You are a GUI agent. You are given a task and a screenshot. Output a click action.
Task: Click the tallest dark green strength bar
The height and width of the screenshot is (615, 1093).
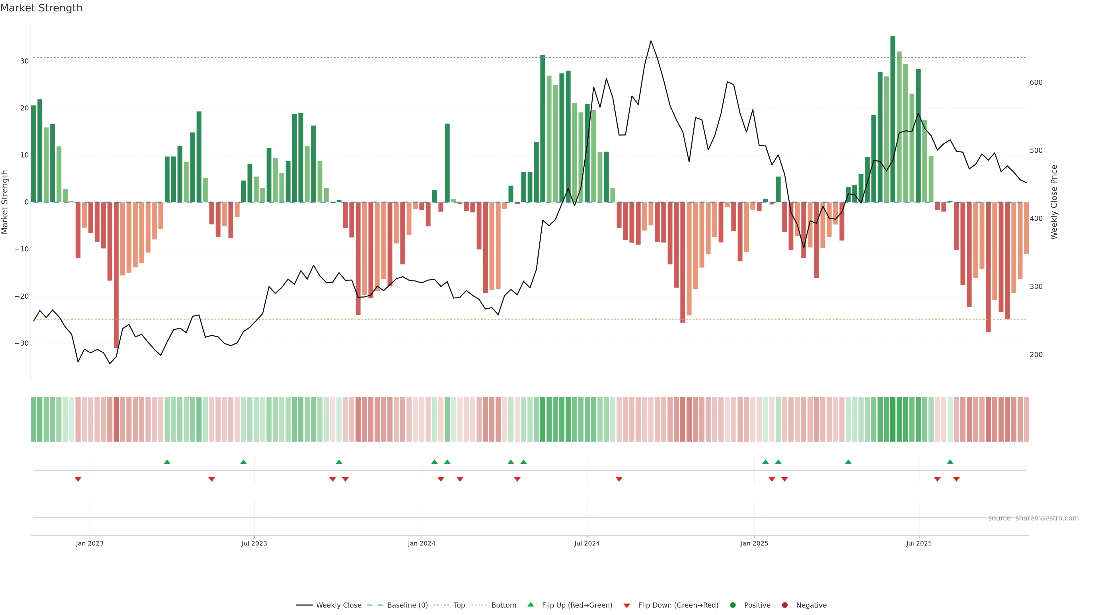click(893, 119)
